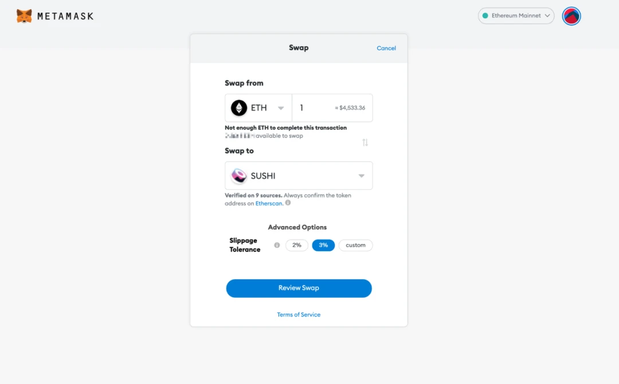Cancel the swap
Image resolution: width=619 pixels, height=384 pixels.
tap(386, 48)
